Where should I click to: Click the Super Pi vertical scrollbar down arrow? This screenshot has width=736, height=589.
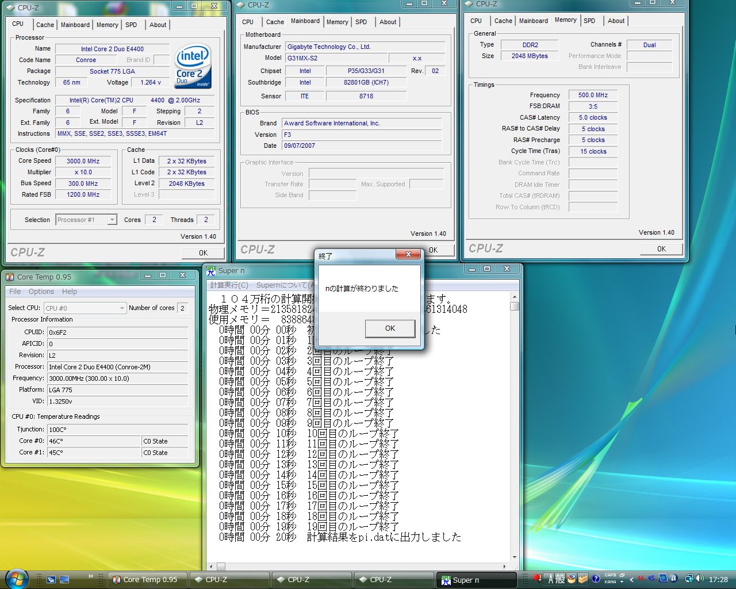pos(514,557)
